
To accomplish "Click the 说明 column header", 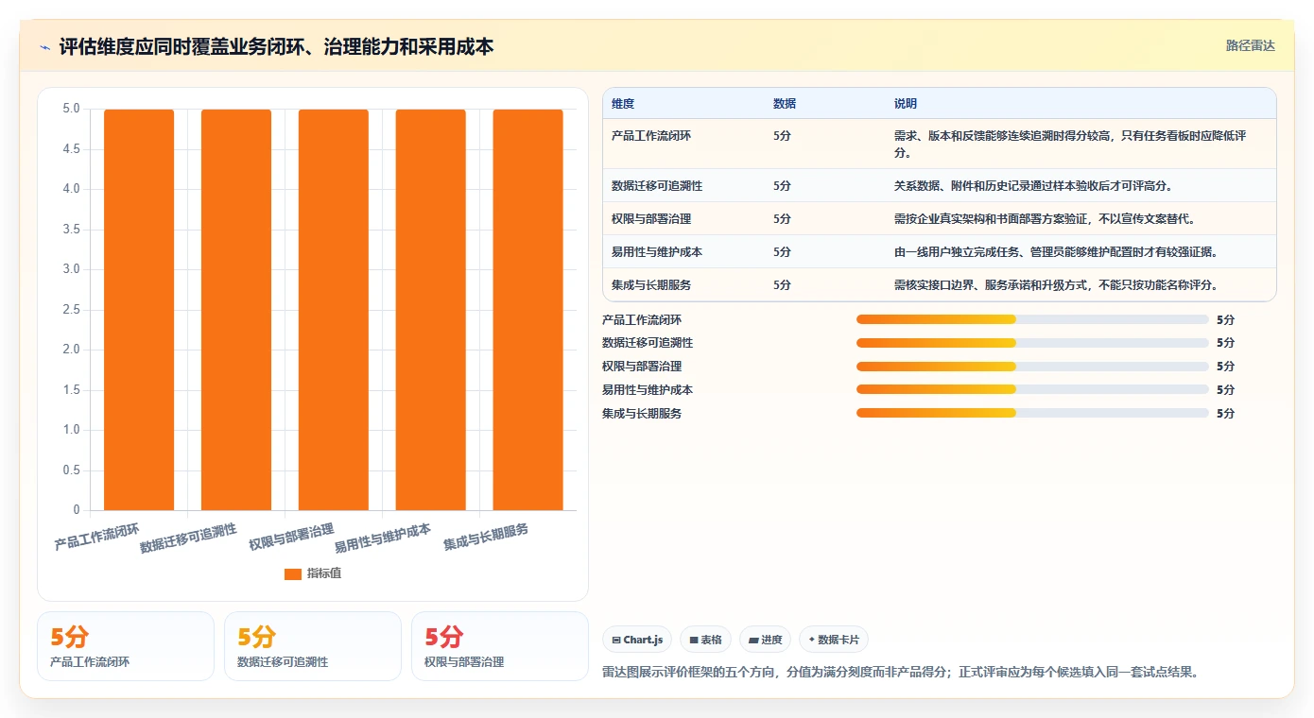I will (906, 104).
